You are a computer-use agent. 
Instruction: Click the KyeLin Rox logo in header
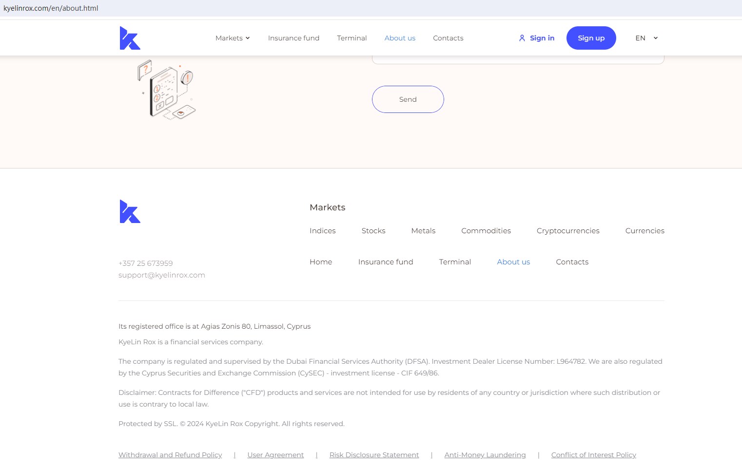point(130,38)
